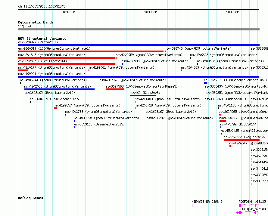Viewport: 268px width, 216px height.
Task: Click nsv4201843 (gnomADStructuralVariants) label
Action: (51, 55)
